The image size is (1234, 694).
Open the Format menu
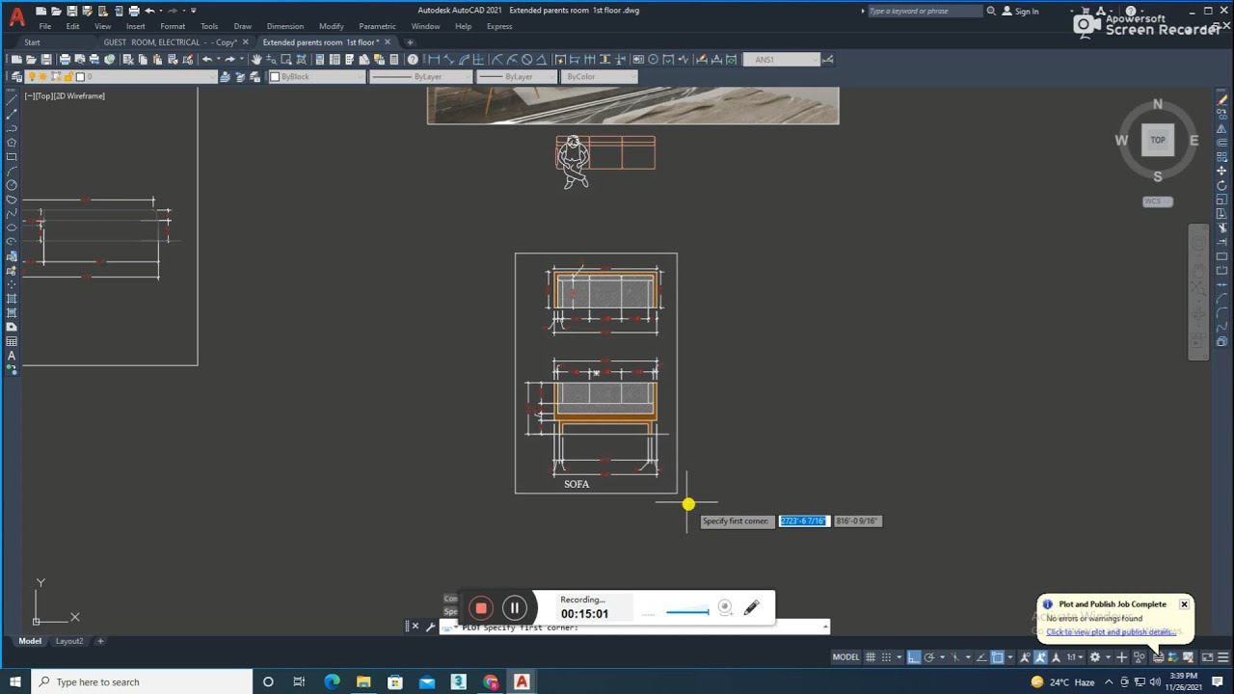tap(173, 26)
